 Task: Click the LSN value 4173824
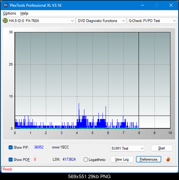click(x=69, y=160)
